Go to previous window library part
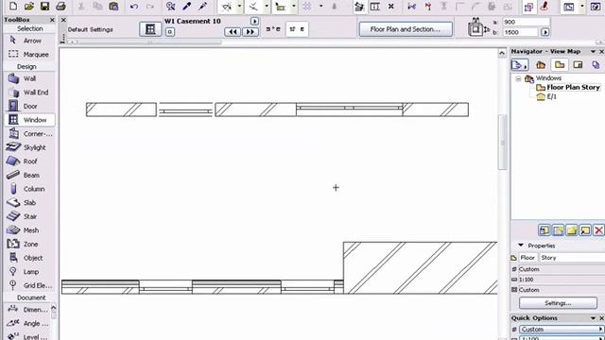 [233, 32]
